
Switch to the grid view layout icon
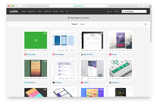(146, 24)
